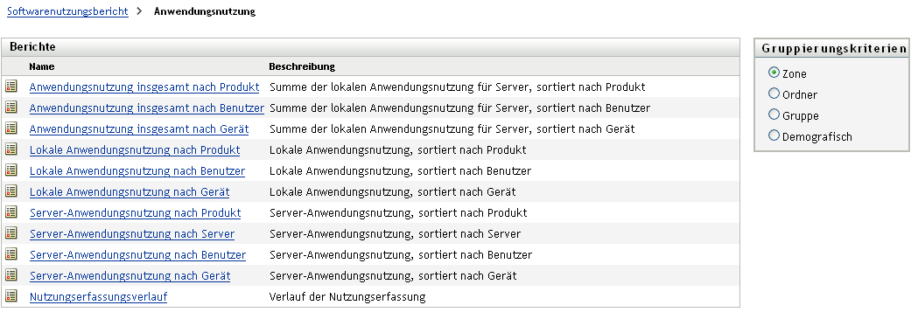The width and height of the screenshot is (918, 333).
Task: Click report icon beside Nutzungserfassungsverlauf
Action: point(11,296)
